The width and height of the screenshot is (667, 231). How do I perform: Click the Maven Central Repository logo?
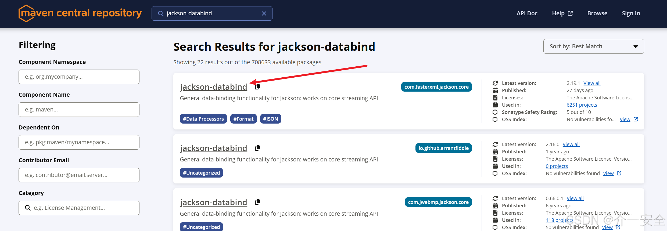pyautogui.click(x=80, y=13)
